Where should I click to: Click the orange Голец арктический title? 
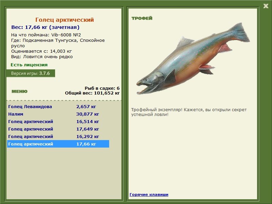[x=65, y=20]
